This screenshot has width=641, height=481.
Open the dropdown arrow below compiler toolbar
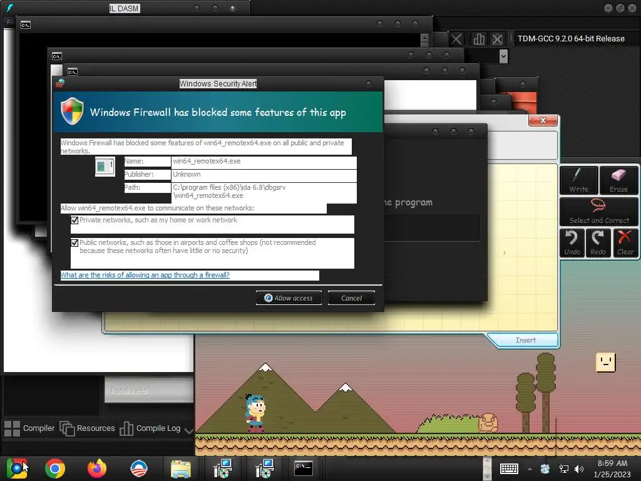pos(503,56)
